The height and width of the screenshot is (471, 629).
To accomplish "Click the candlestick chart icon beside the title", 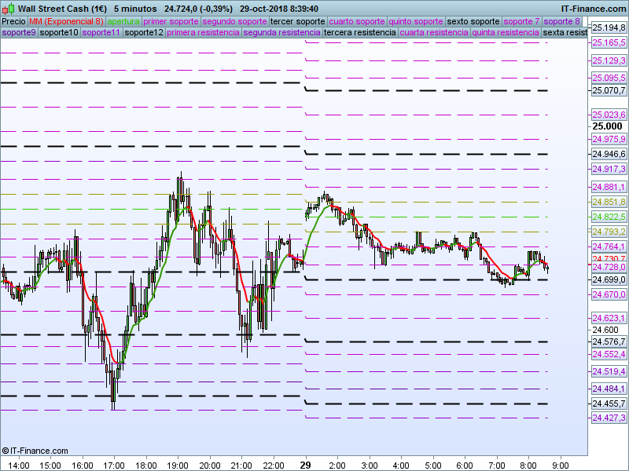I will click(9, 9).
